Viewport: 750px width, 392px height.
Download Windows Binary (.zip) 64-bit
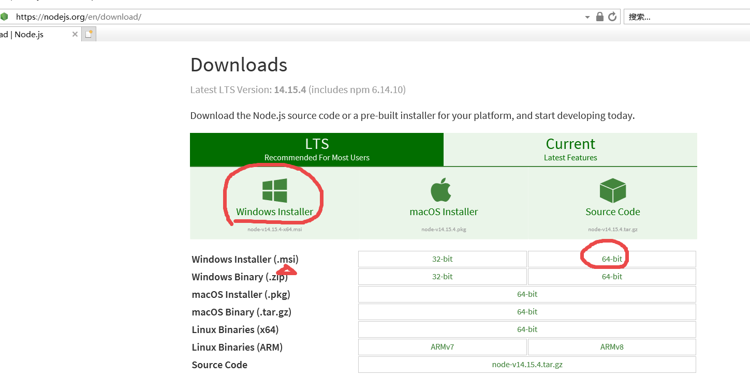click(x=612, y=277)
